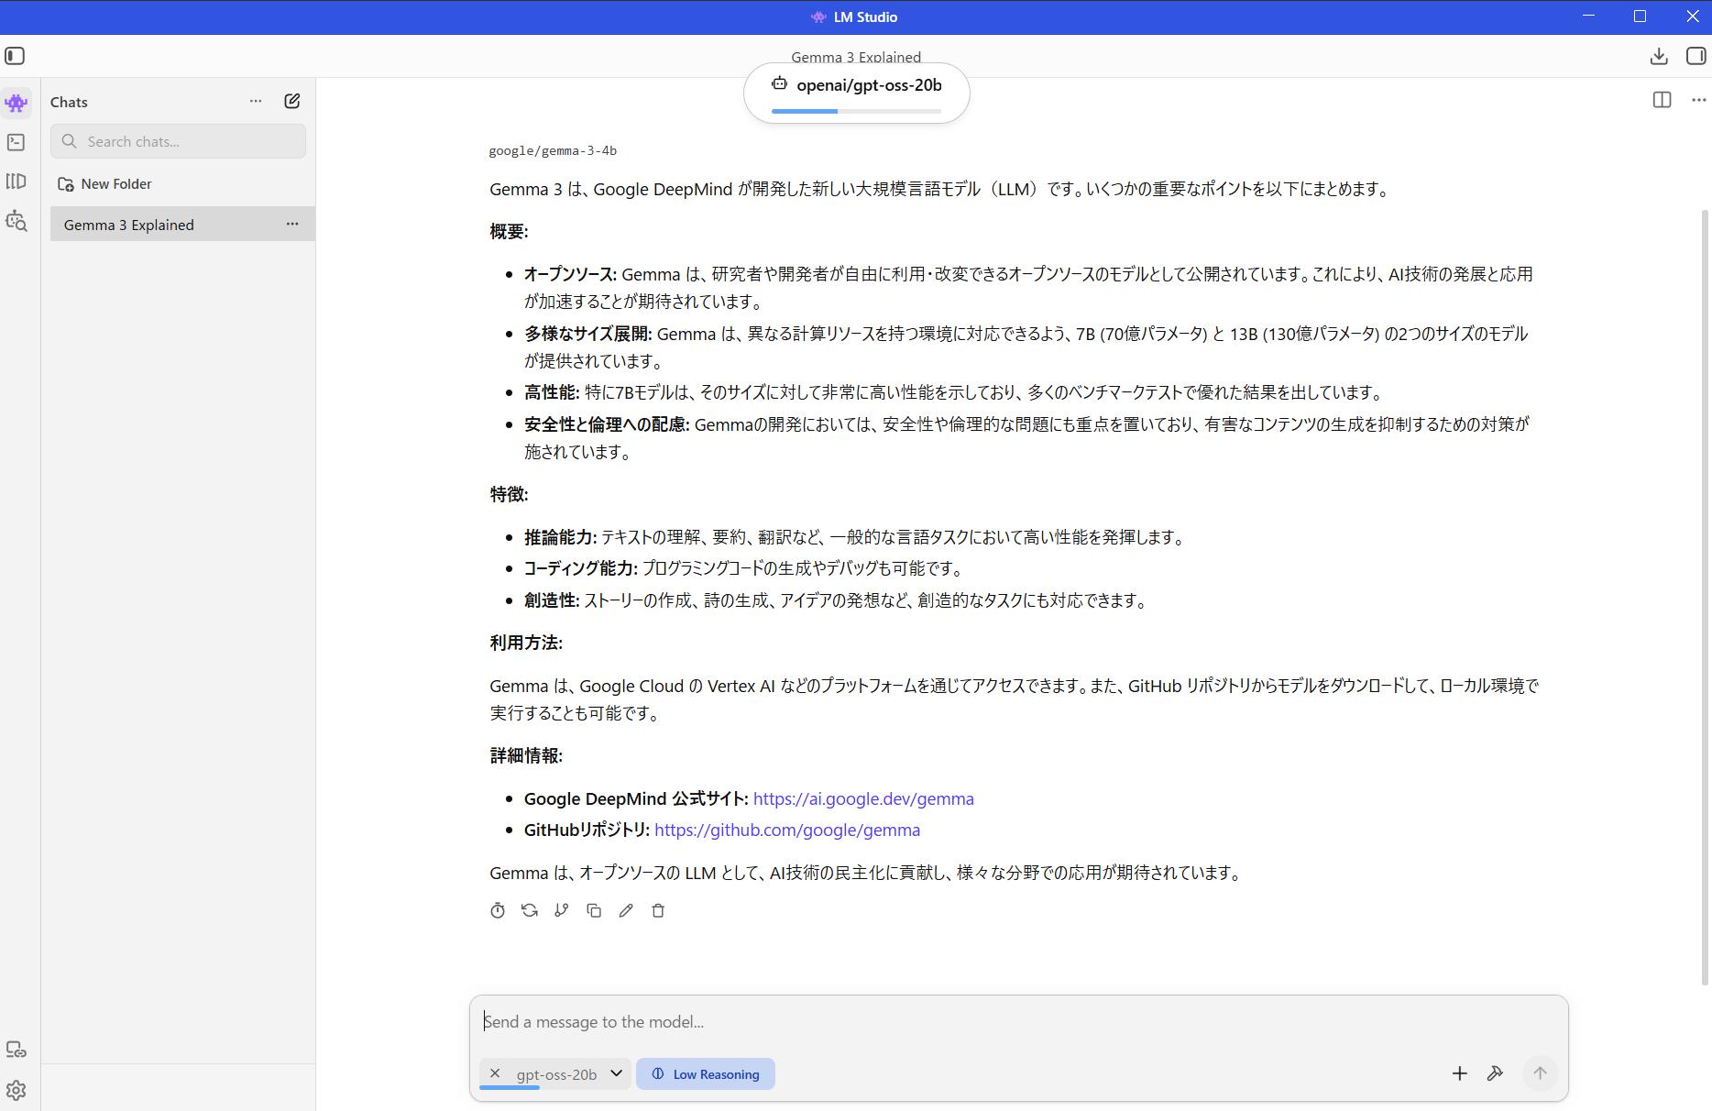1712x1111 pixels.
Task: Create a new chat with pencil icon
Action: (x=291, y=102)
